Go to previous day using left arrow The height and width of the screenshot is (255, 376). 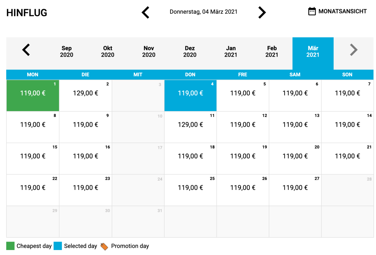146,13
